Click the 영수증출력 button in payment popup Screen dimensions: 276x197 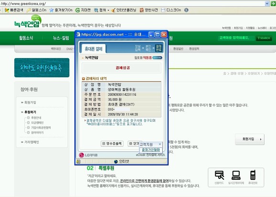click(x=112, y=144)
